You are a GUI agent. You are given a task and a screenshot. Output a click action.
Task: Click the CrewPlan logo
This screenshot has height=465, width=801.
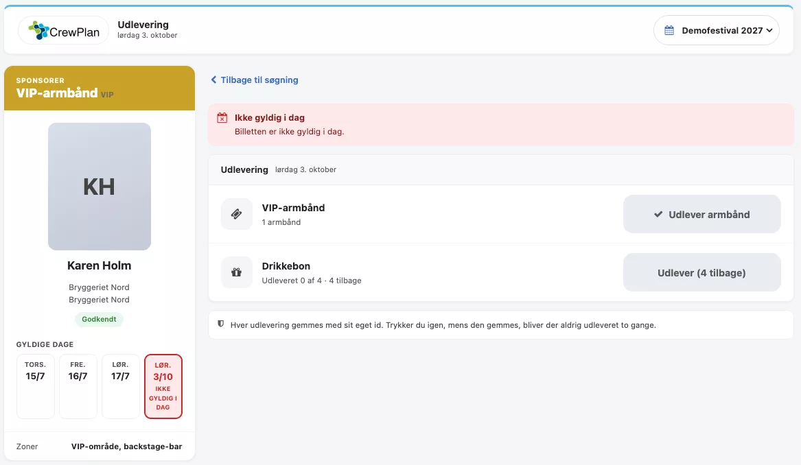[x=64, y=31]
